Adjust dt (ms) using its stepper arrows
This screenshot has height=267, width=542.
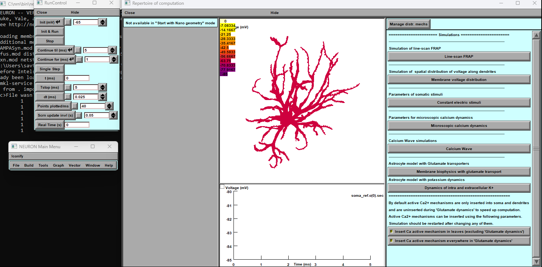click(x=103, y=97)
